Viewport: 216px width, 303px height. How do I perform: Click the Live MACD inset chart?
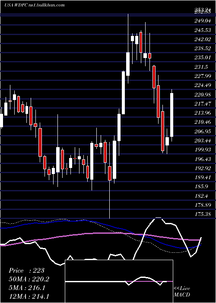point(119,281)
